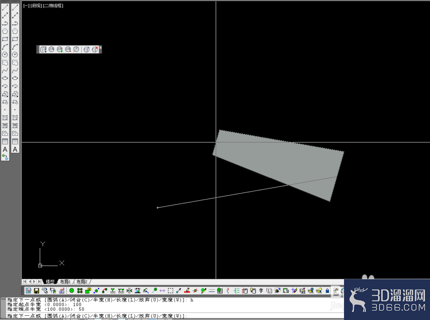Select the Circle tool in the leftmost draw toolbar

click(5, 55)
